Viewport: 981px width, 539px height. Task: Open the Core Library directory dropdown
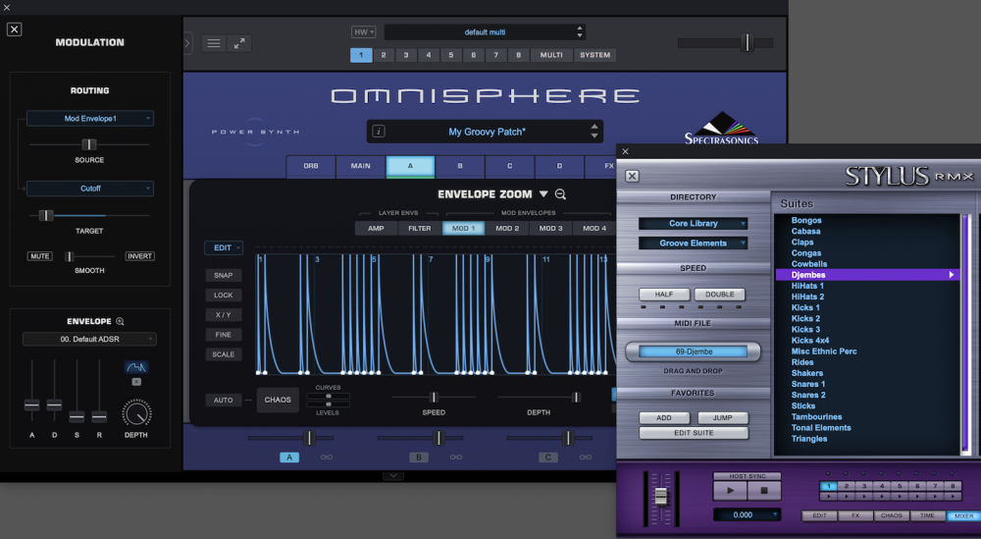click(x=694, y=224)
